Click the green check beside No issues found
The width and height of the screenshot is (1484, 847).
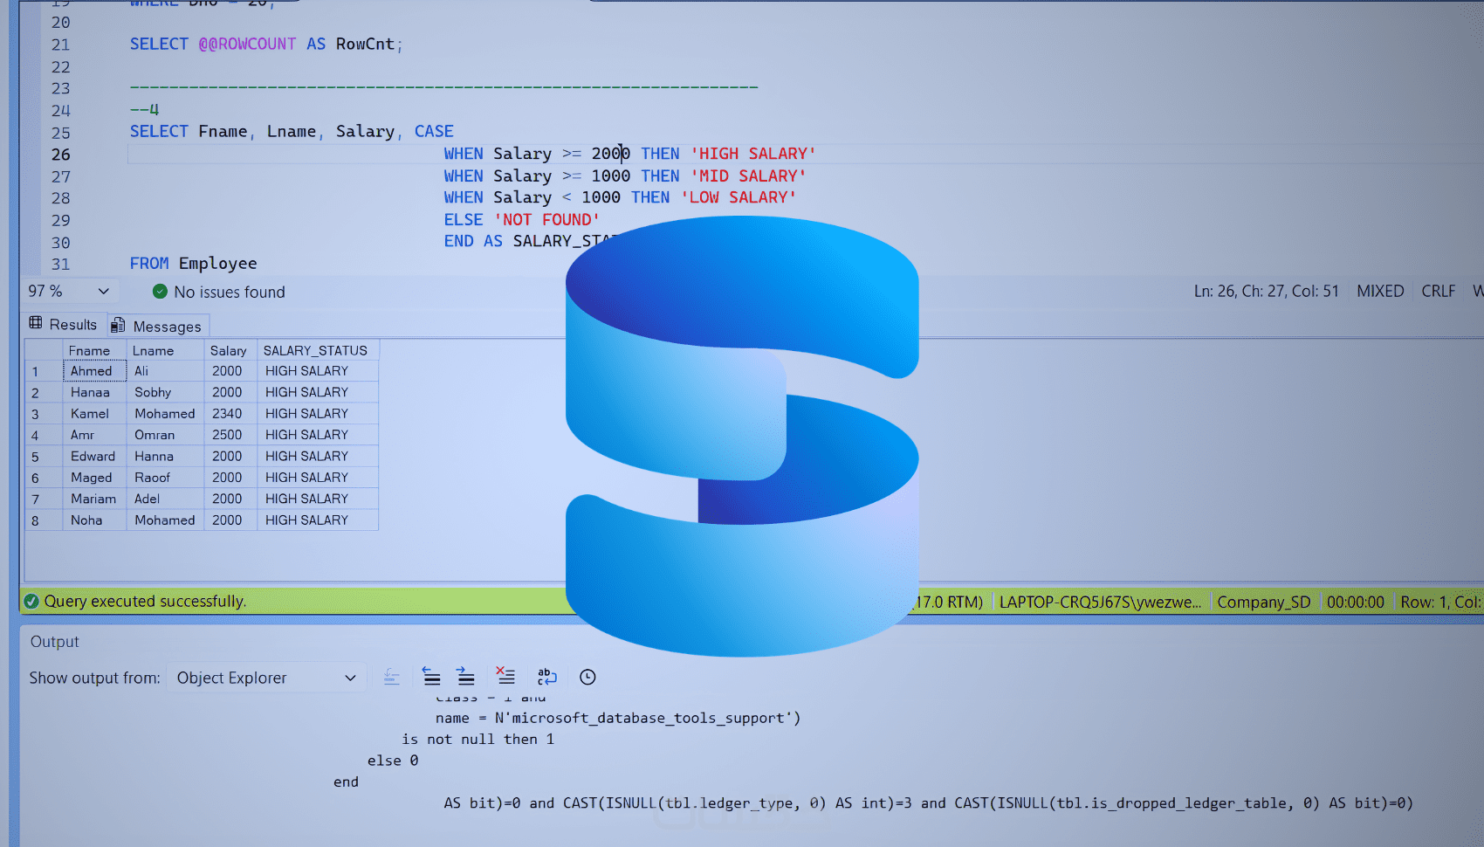[x=160, y=292]
